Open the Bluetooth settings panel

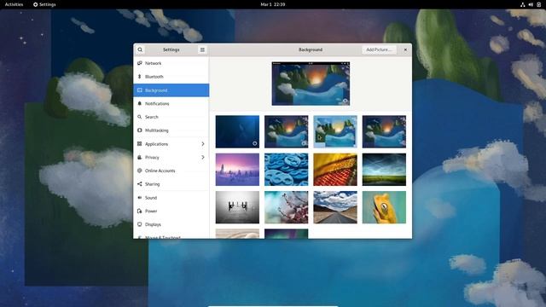click(x=171, y=77)
